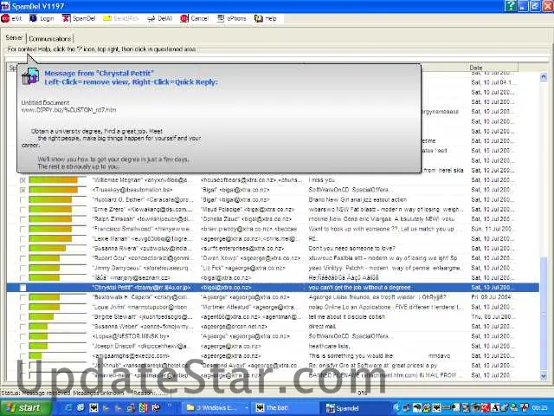Click the Date column header
Viewport: 554px width, 416px height.
click(493, 68)
